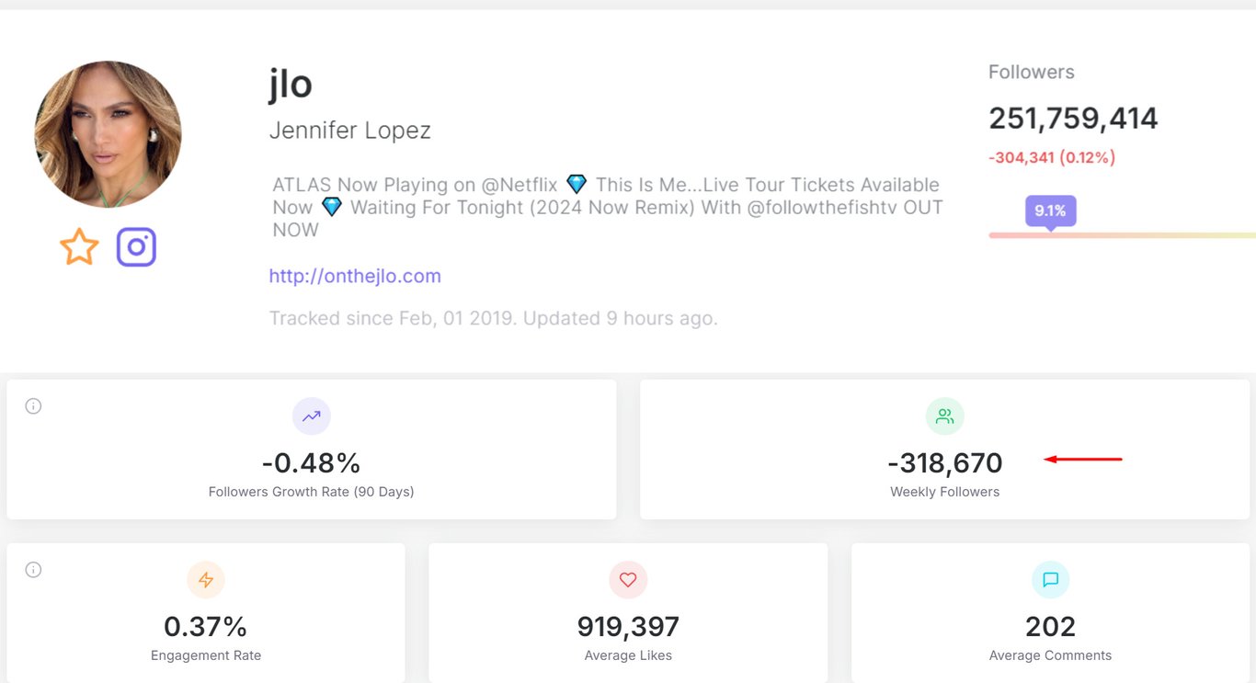Click info icon on Engagement Rate card
1256x683 pixels.
[33, 570]
